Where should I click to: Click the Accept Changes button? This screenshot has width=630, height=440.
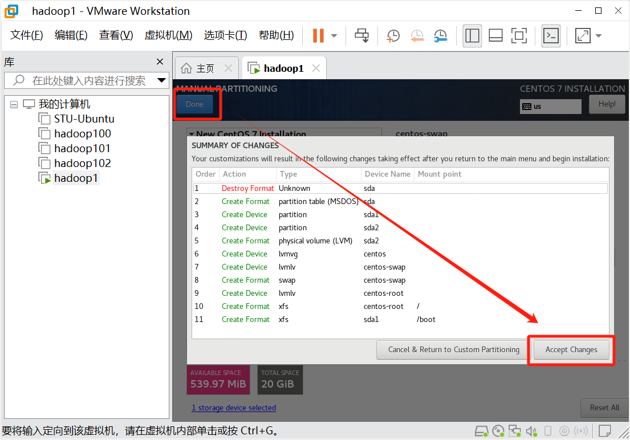(x=571, y=349)
